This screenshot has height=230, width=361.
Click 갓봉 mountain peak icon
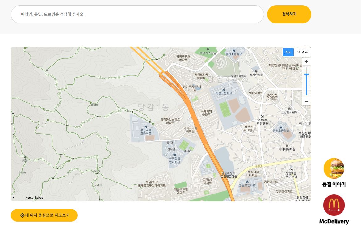(25, 157)
